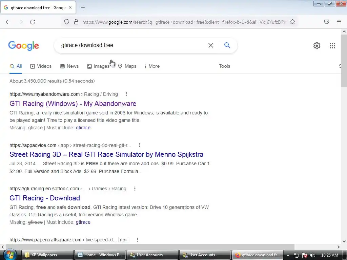Click the scroll down arrow
The width and height of the screenshot is (347, 260).
[344, 241]
